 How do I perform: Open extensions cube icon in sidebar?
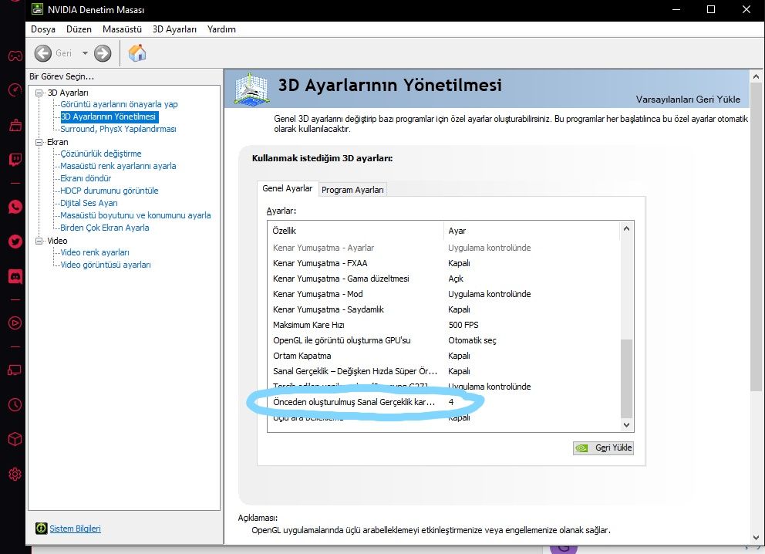tap(15, 439)
